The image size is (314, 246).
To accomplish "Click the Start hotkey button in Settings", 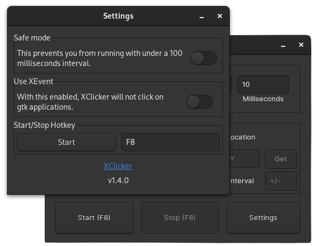I will pyautogui.click(x=67, y=142).
